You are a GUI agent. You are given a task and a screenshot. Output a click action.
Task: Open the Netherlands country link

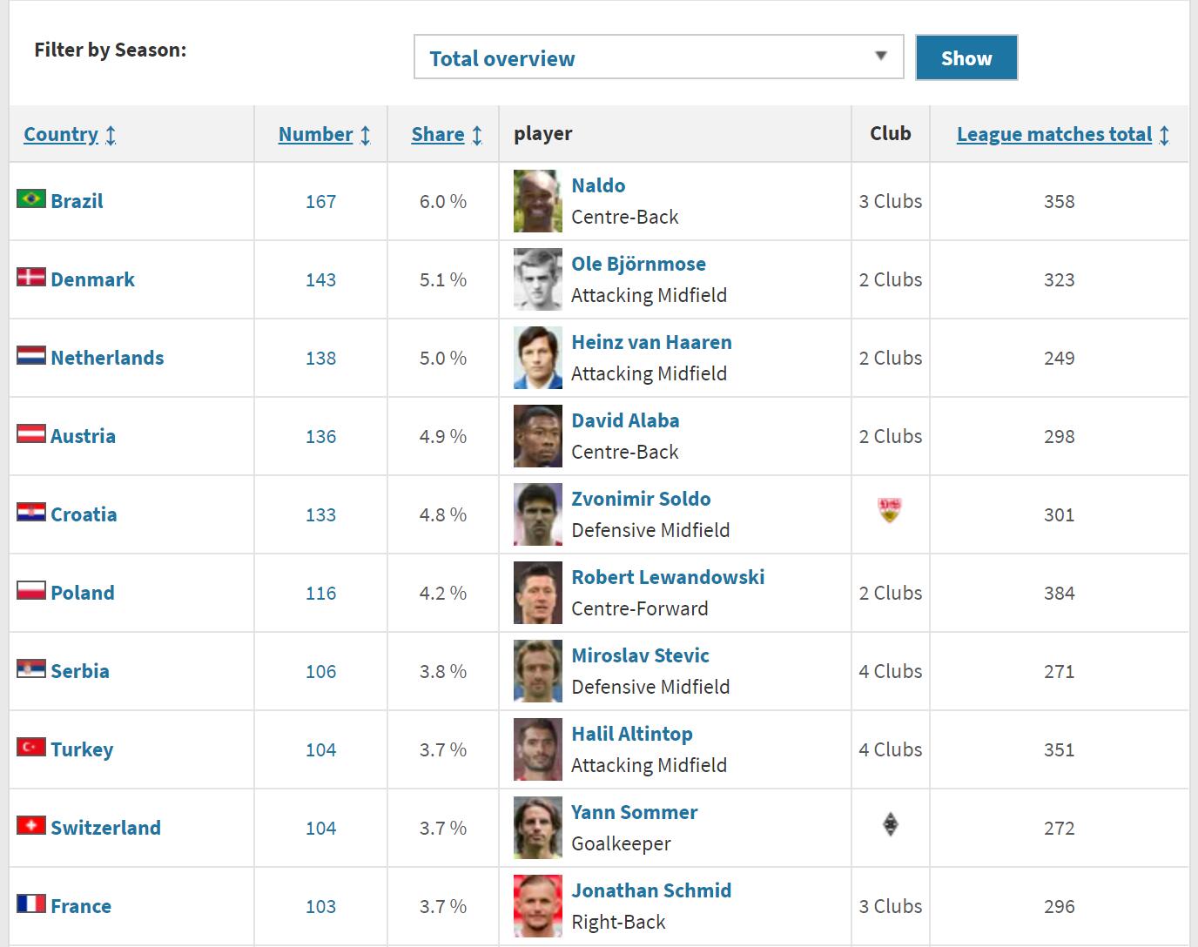(x=107, y=358)
